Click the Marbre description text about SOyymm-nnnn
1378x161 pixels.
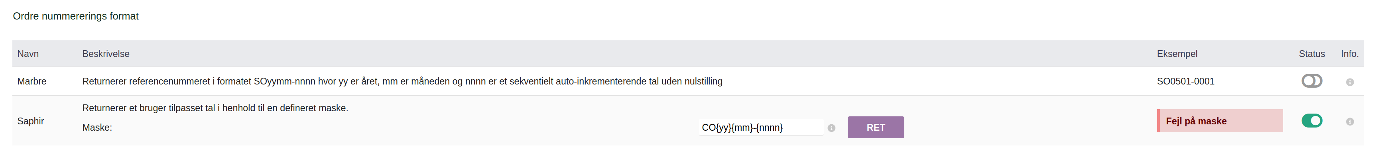click(402, 81)
